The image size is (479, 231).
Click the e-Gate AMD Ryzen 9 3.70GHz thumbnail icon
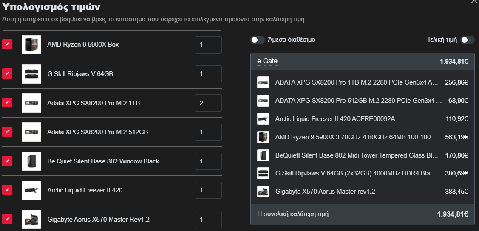click(263, 137)
